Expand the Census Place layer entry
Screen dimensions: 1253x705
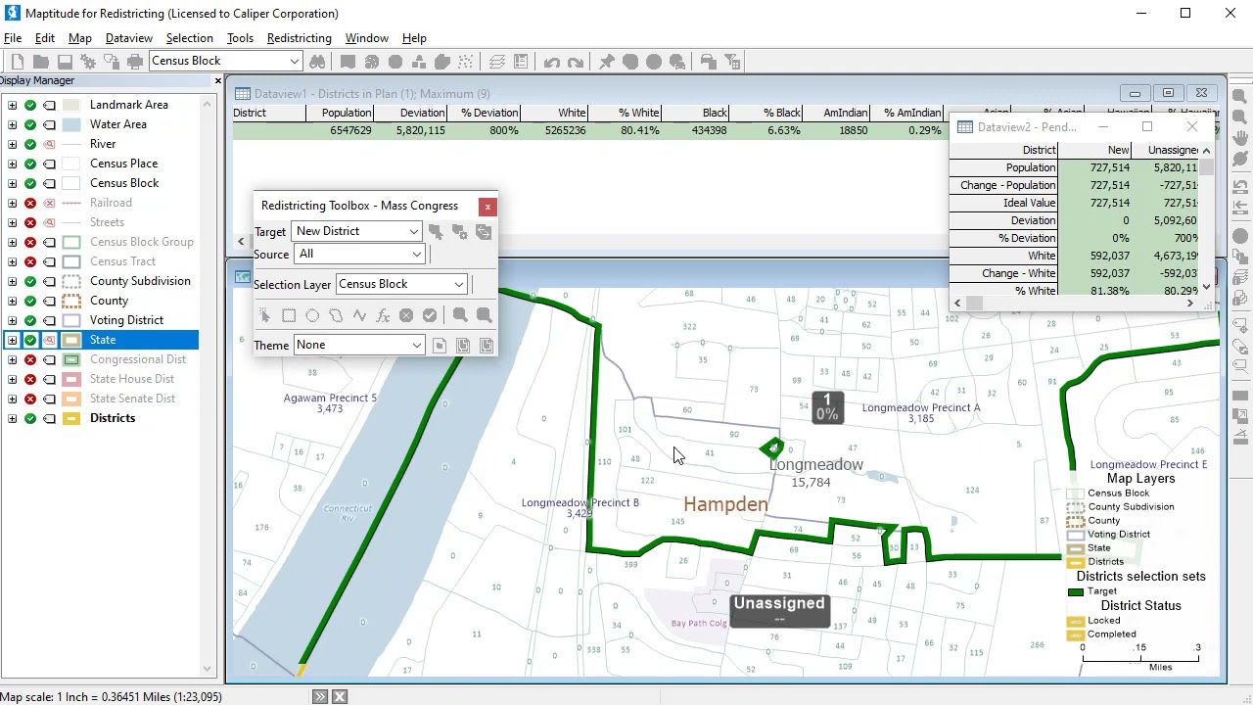(12, 164)
